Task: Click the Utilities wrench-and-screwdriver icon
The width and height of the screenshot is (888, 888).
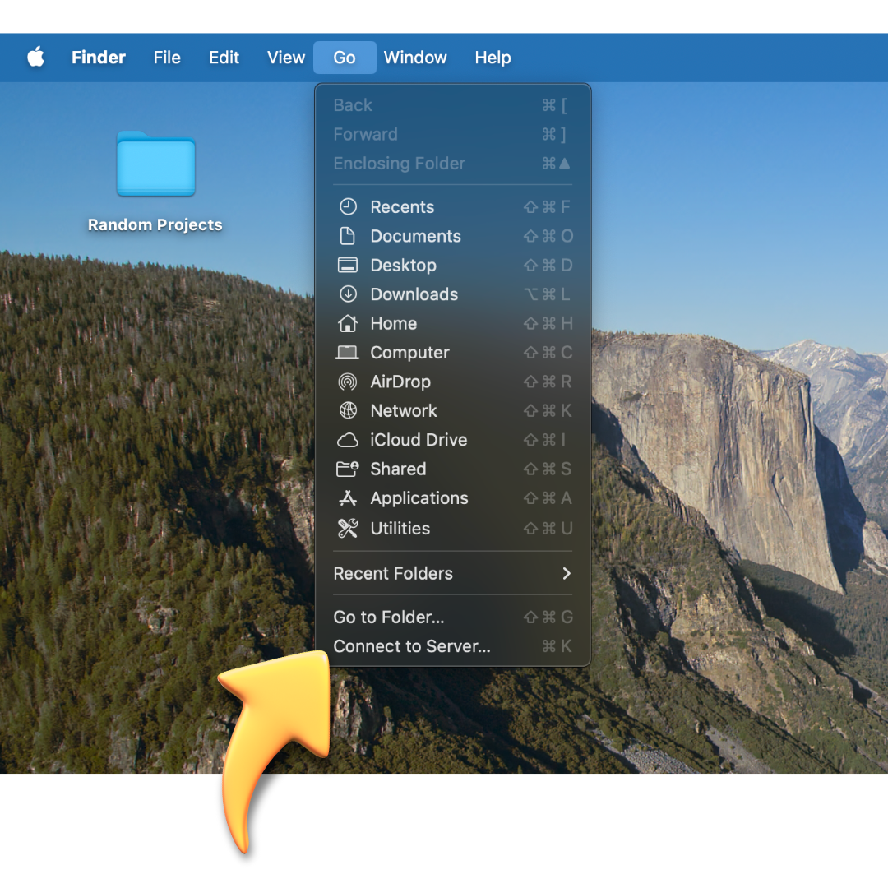Action: (348, 529)
